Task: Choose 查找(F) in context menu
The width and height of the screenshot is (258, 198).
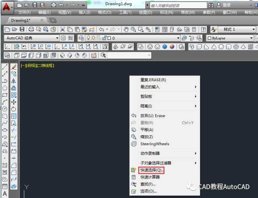Action: pyautogui.click(x=165, y=184)
